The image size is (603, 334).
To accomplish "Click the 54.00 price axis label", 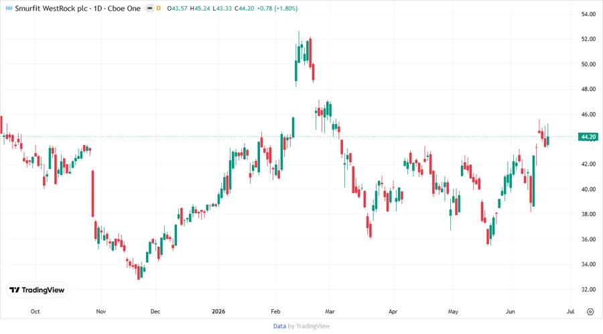I will 588,14.
